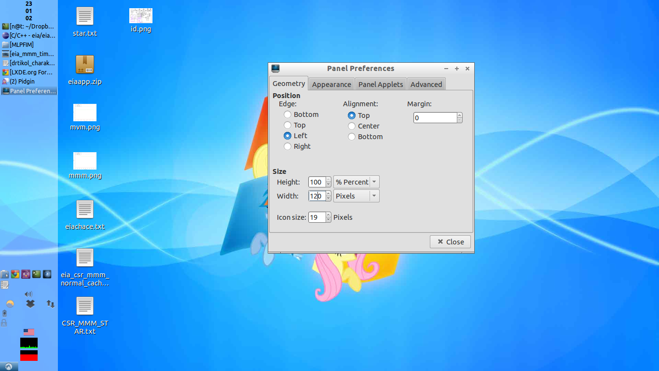The width and height of the screenshot is (659, 371).
Task: Launch Pidgin from the panel quick launch
Action: pyautogui.click(x=26, y=274)
